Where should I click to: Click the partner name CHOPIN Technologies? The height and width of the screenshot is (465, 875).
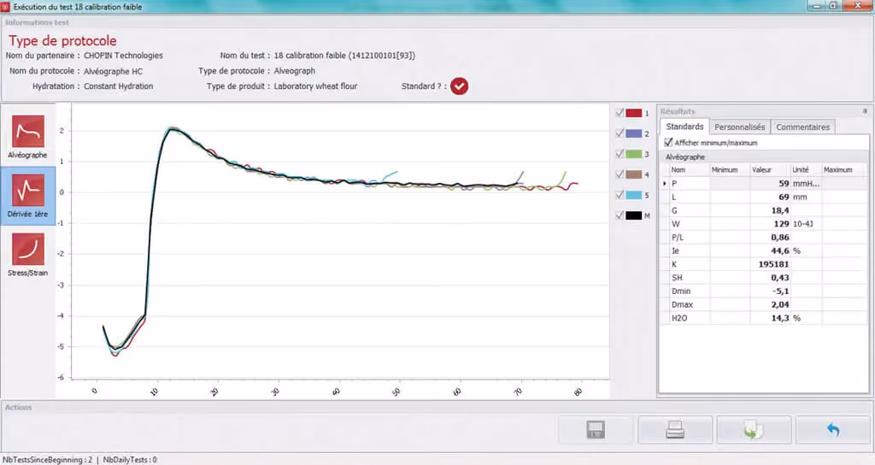pos(123,56)
